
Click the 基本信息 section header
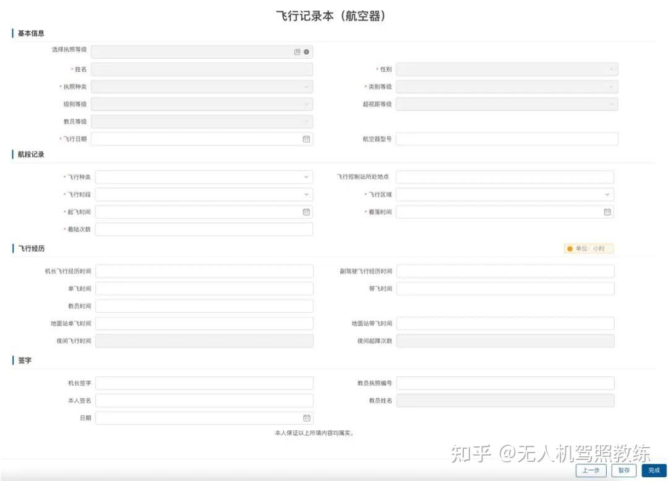(x=30, y=33)
